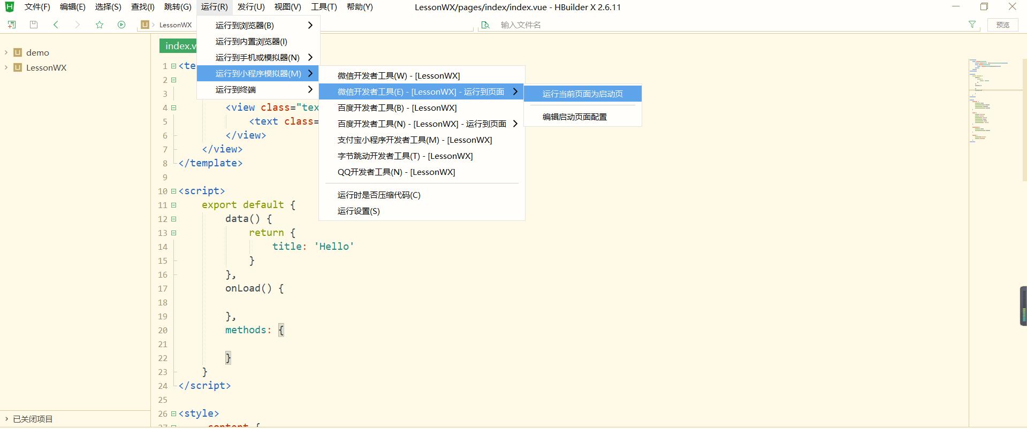Image resolution: width=1027 pixels, height=429 pixels.
Task: Click line number 17 in gutter
Action: (x=163, y=288)
